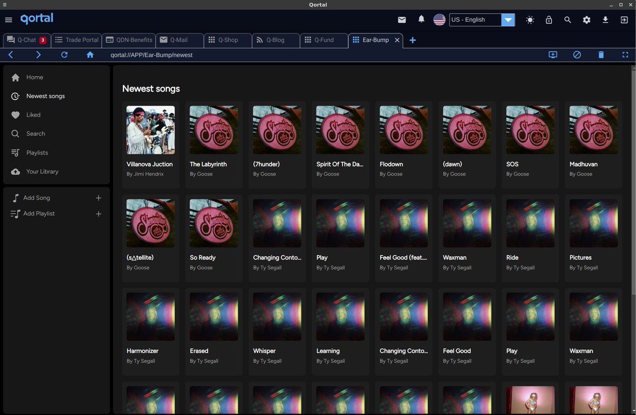Viewport: 636px width, 415px height.
Task: Click the Qortal logo
Action: [37, 19]
